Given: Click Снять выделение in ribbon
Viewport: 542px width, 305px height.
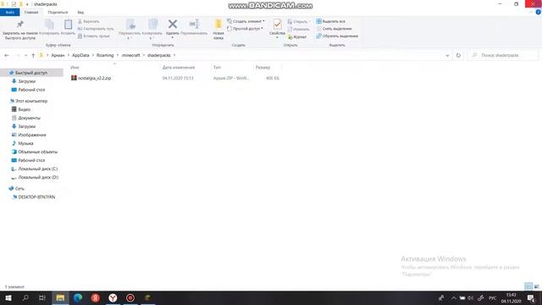Looking at the screenshot, I should (x=334, y=29).
